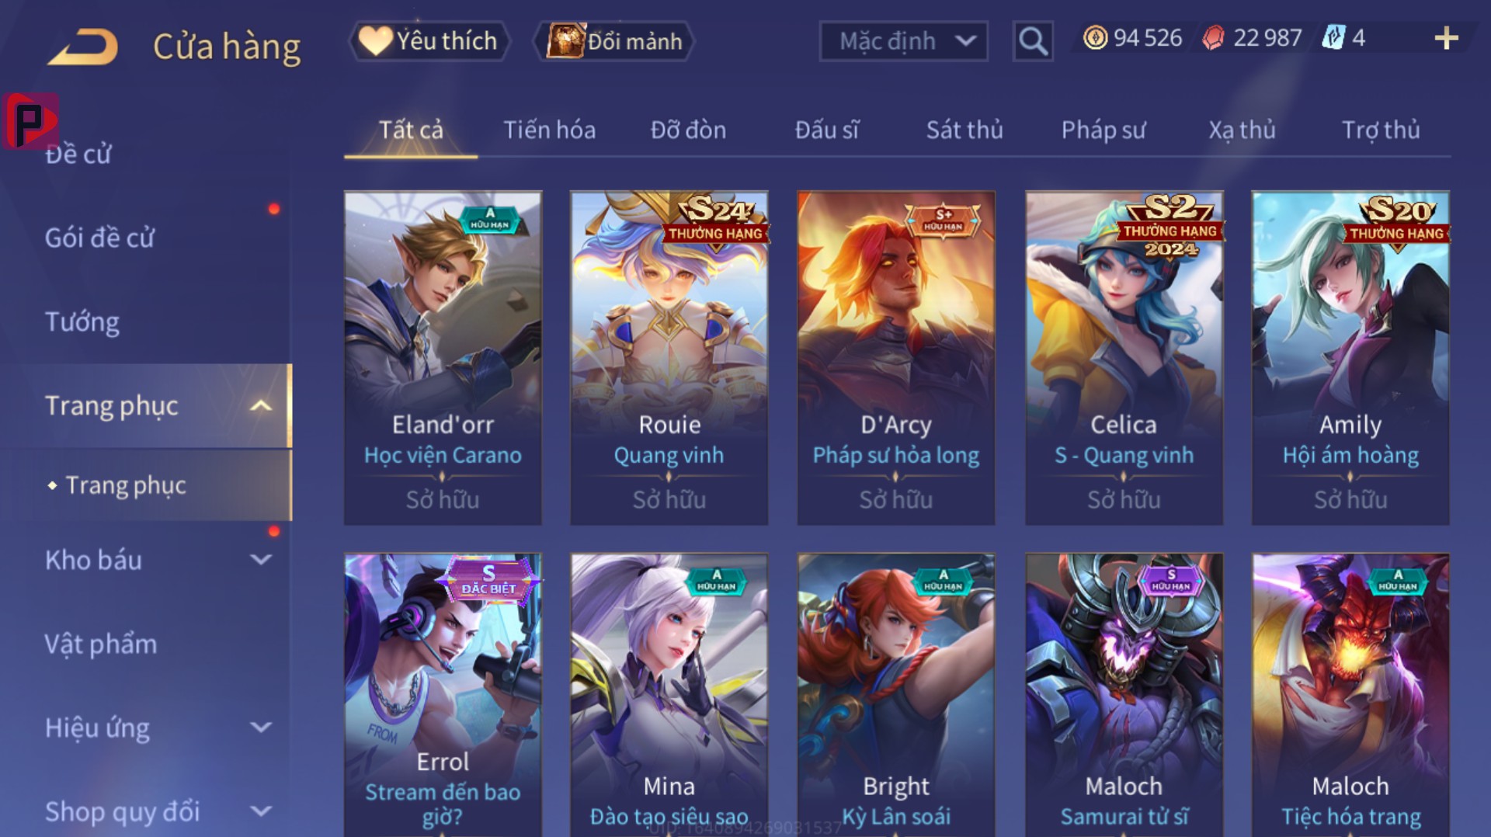The height and width of the screenshot is (837, 1491).
Task: Select the Celica S - Quang vinh skin
Action: 1124,358
